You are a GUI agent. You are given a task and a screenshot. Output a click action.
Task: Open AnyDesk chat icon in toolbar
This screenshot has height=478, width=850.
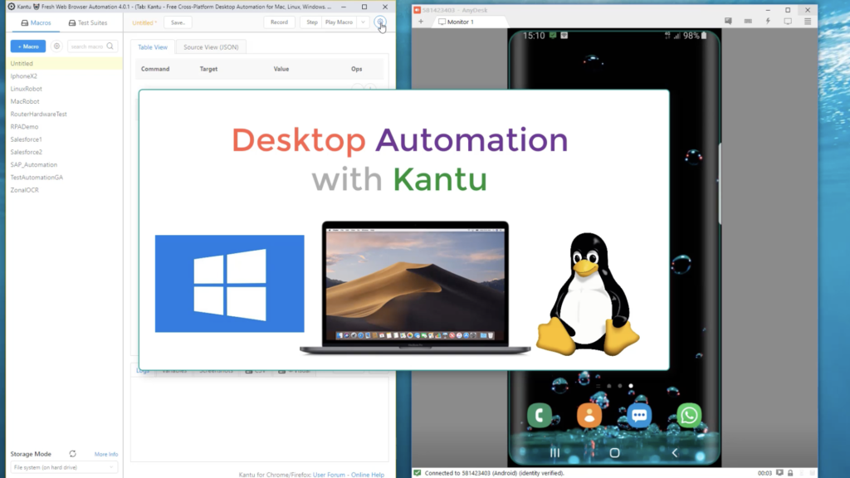(728, 21)
